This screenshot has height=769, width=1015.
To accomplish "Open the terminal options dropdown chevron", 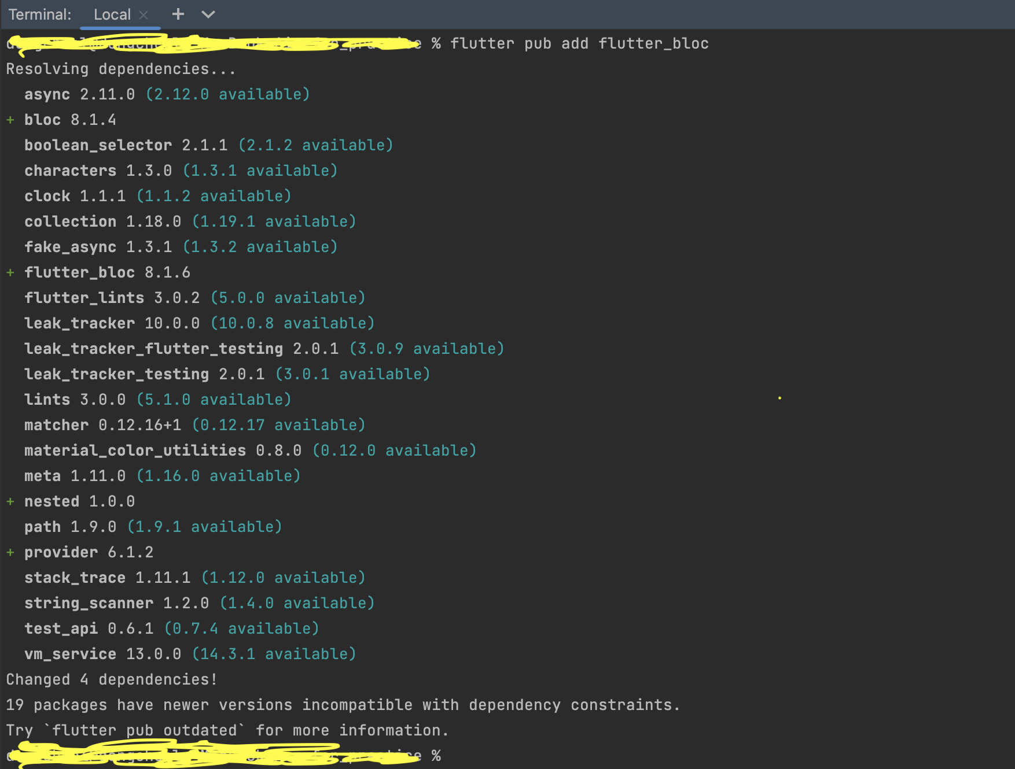I will click(208, 14).
